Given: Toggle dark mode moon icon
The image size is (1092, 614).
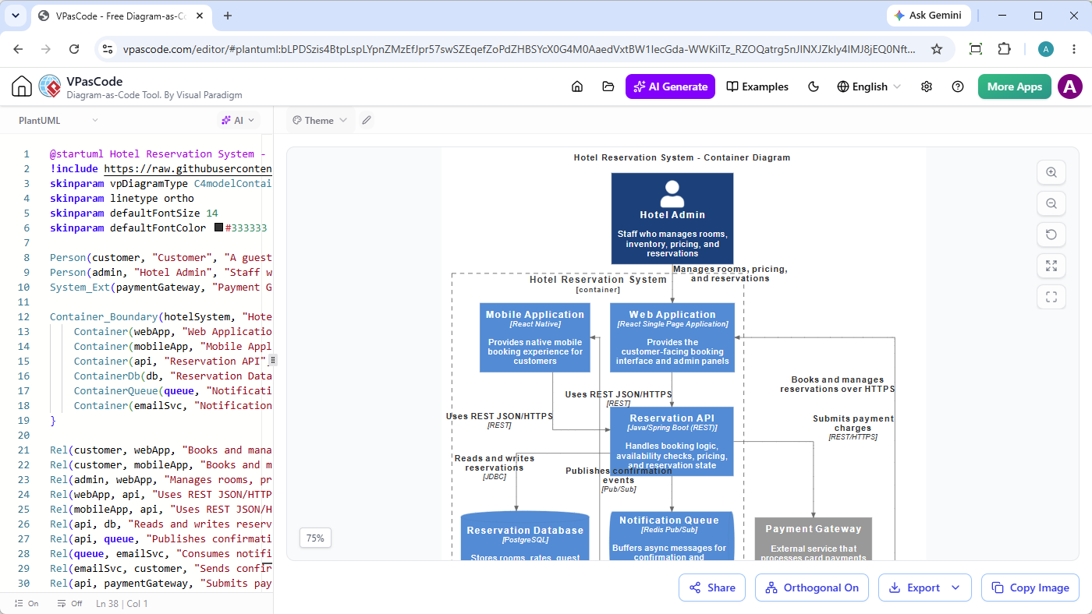Looking at the screenshot, I should click(x=814, y=86).
